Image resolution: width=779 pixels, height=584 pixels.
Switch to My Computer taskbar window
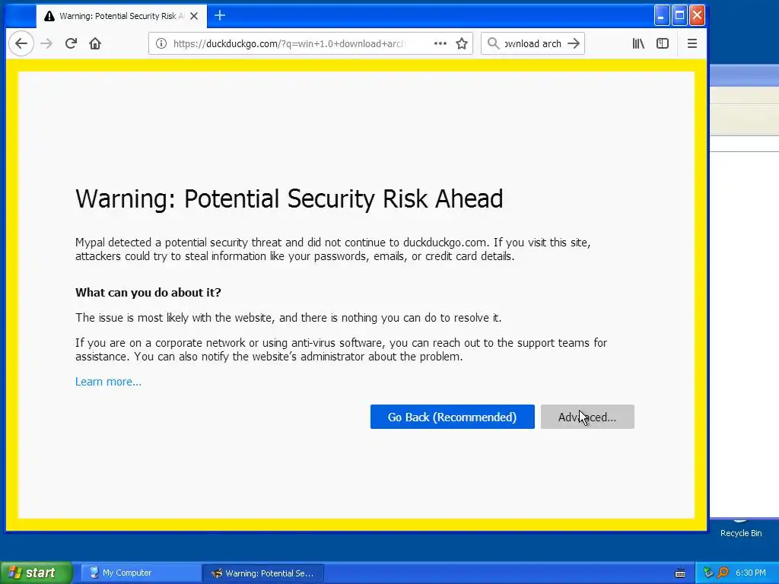[x=141, y=573]
